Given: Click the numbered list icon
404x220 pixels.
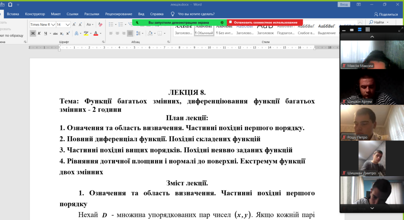Looking at the screenshot, I should [x=121, y=25].
